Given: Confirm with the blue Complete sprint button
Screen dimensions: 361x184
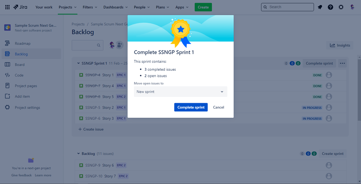Looking at the screenshot, I should pyautogui.click(x=191, y=107).
